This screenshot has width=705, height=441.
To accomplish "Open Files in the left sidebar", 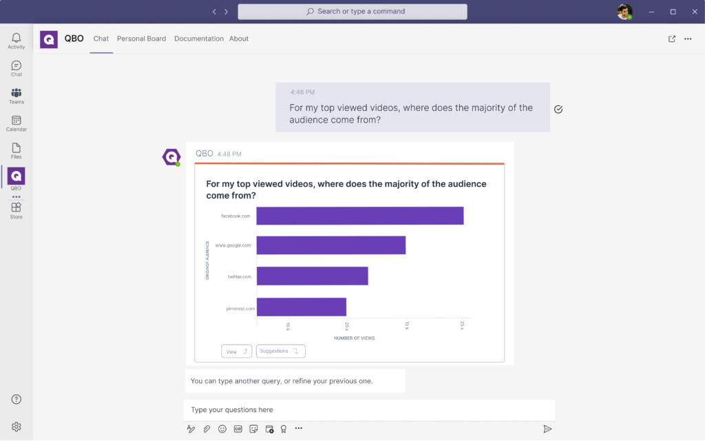I will [x=17, y=151].
